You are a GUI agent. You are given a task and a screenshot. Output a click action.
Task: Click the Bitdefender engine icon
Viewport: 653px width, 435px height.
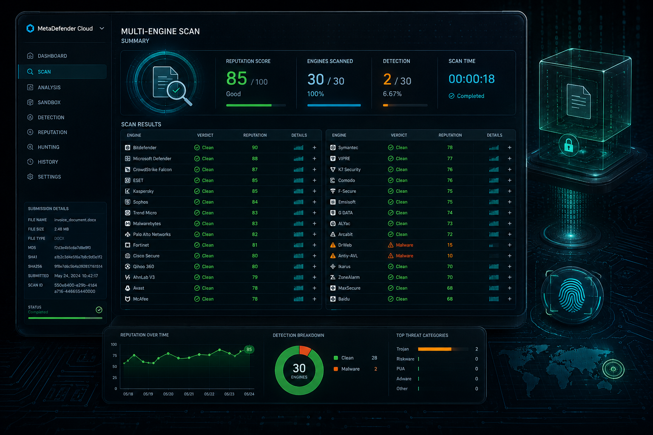(x=128, y=147)
